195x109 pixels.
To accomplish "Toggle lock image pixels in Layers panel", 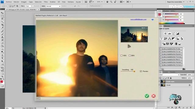I will pyautogui.click(x=166, y=78).
